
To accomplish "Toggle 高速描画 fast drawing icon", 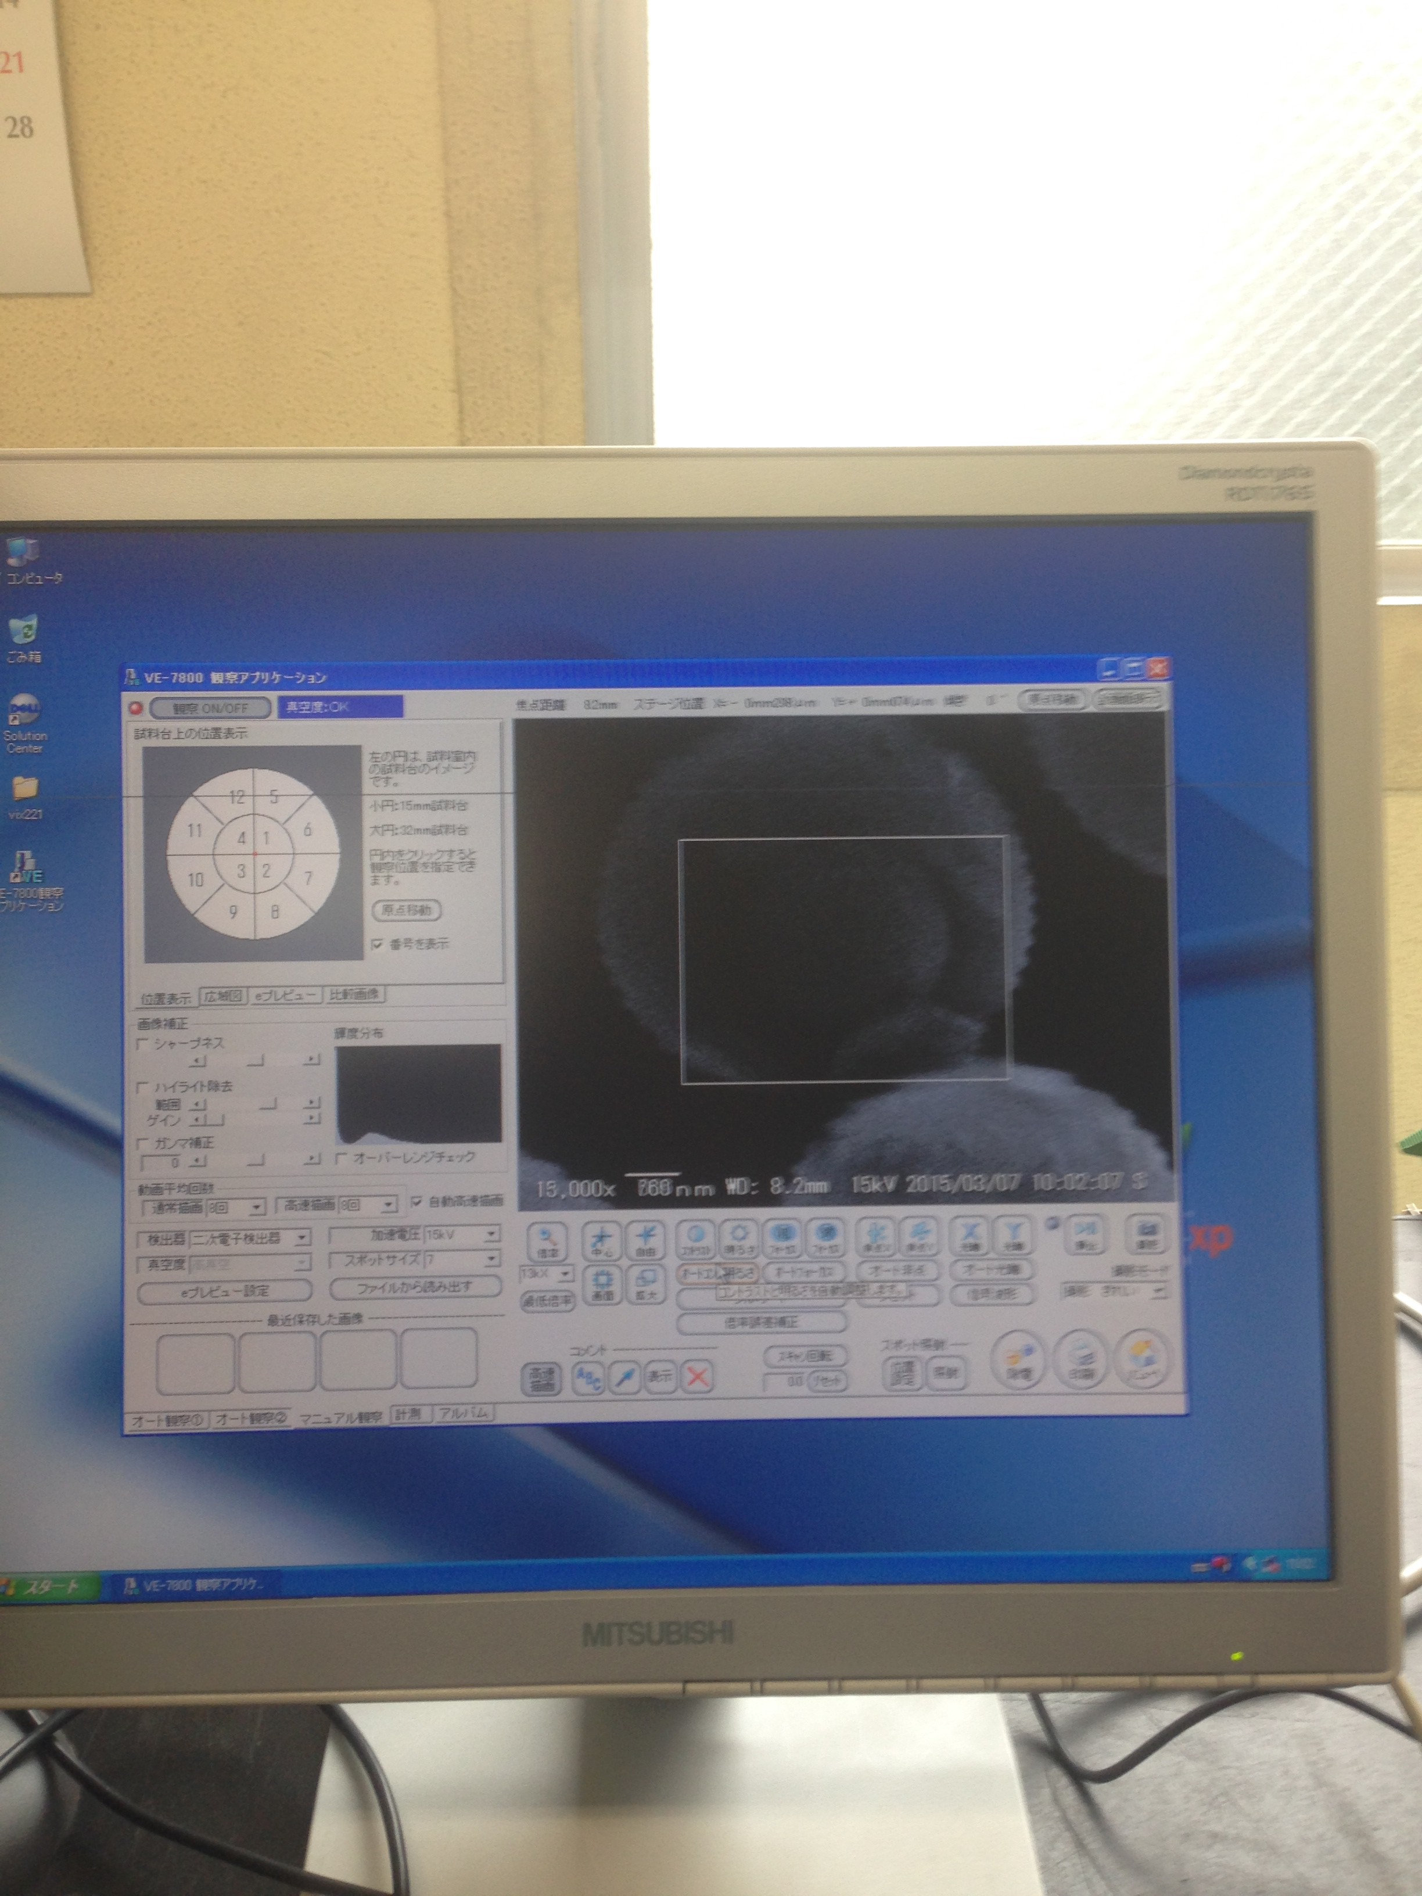I will [542, 1378].
